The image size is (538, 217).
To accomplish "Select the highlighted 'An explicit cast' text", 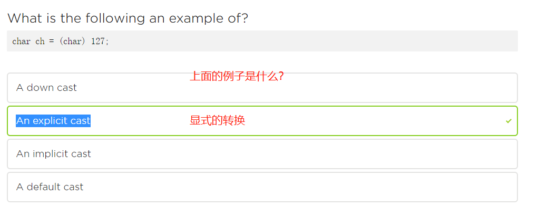I will pyautogui.click(x=53, y=121).
